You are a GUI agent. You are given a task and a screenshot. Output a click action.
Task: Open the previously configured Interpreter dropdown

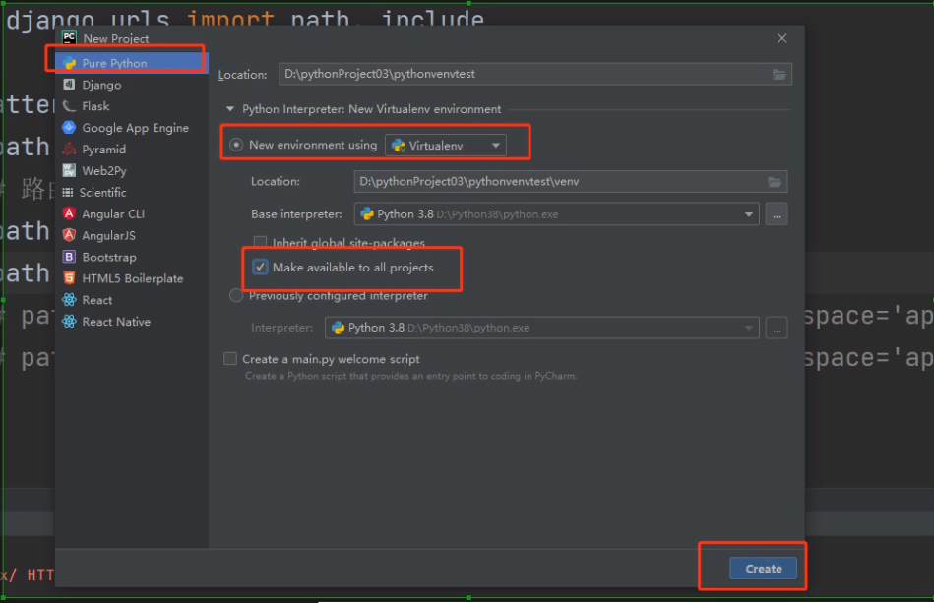pyautogui.click(x=541, y=328)
